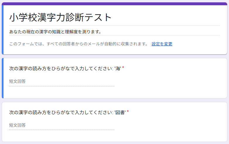Open the '設定を変更' link
The width and height of the screenshot is (229, 144).
(162, 44)
